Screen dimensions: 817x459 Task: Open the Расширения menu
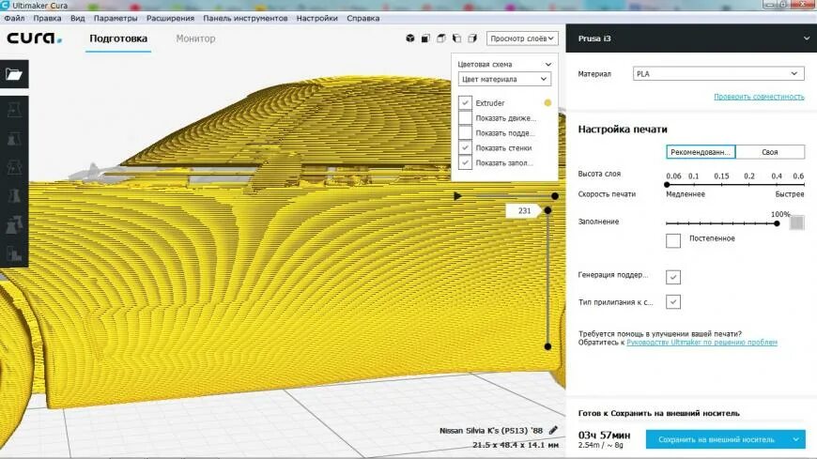click(x=170, y=18)
